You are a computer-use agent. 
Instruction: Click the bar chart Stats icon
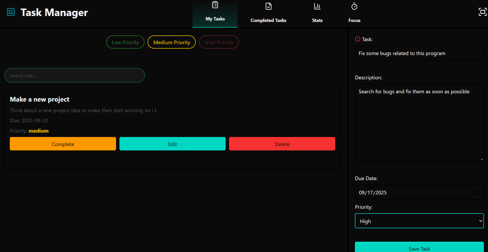pyautogui.click(x=317, y=6)
